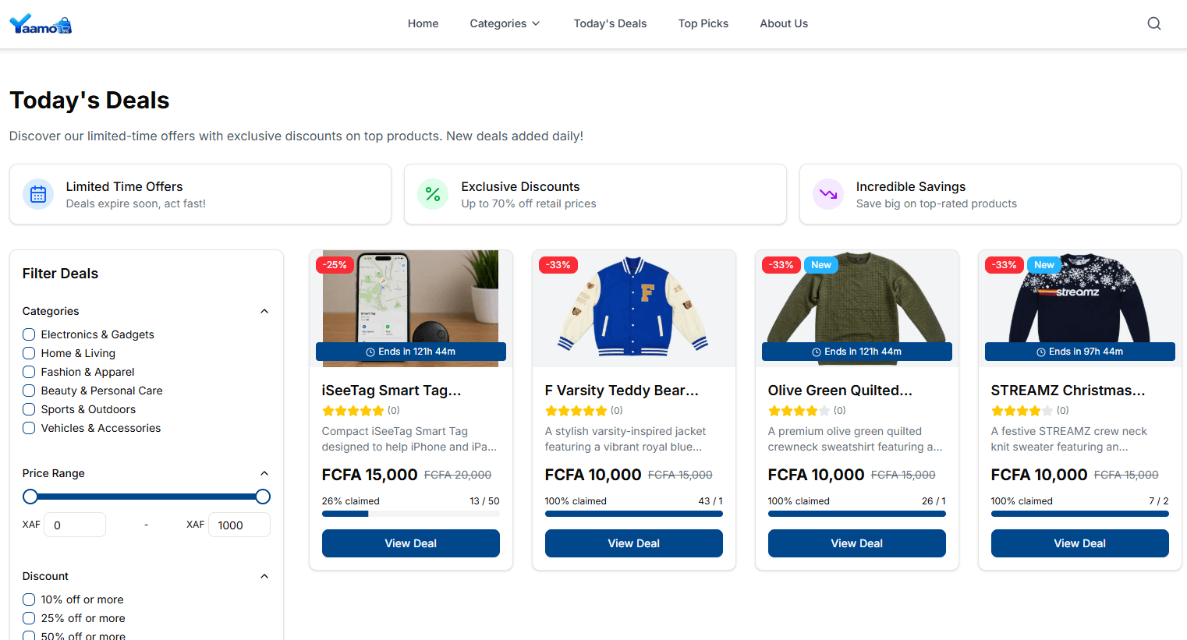Collapse the Discount filter section
This screenshot has width=1187, height=640.
click(x=264, y=576)
